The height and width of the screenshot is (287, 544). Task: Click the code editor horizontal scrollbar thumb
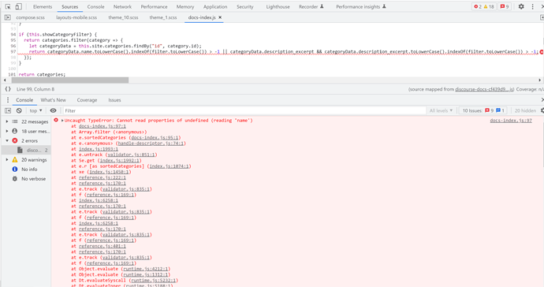coord(70,80)
